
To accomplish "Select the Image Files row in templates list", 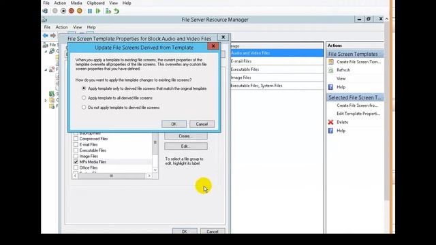I will click(x=277, y=78).
